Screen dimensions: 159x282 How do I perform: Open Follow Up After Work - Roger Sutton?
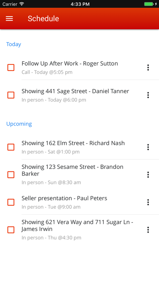tap(79, 68)
